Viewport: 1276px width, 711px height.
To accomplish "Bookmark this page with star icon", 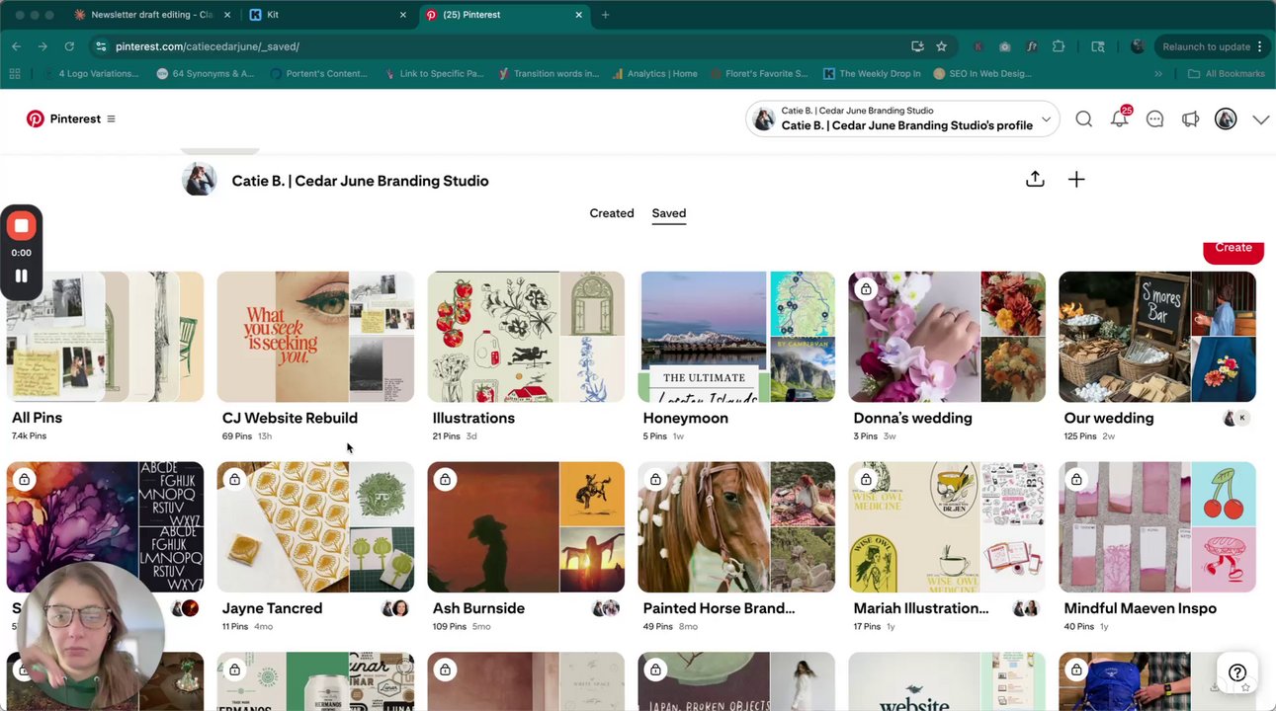I will pos(941,46).
